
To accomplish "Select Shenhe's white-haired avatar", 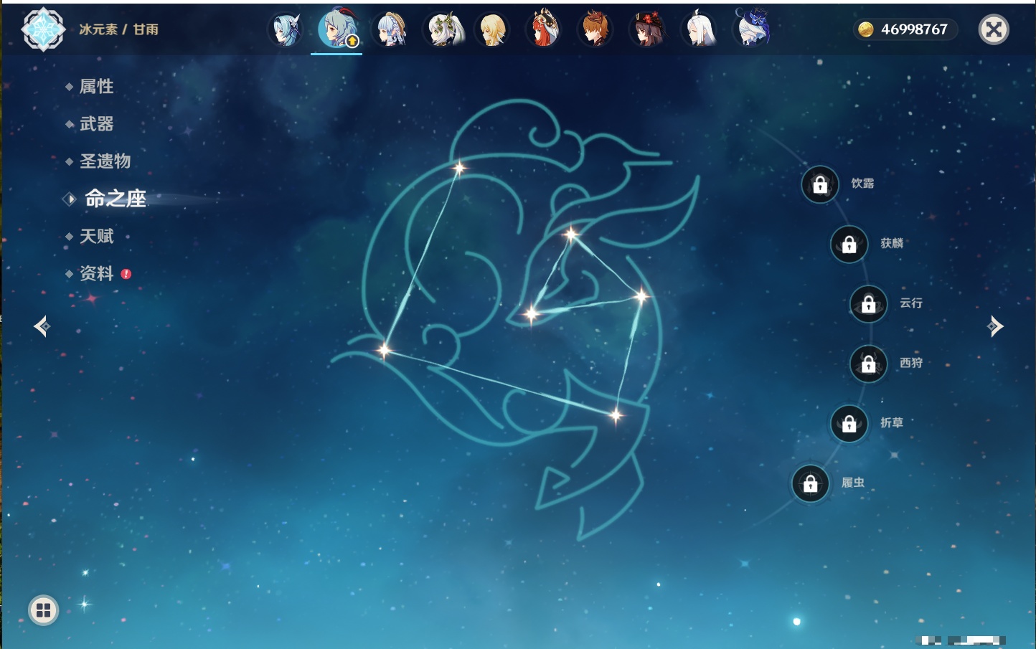I will click(x=700, y=29).
